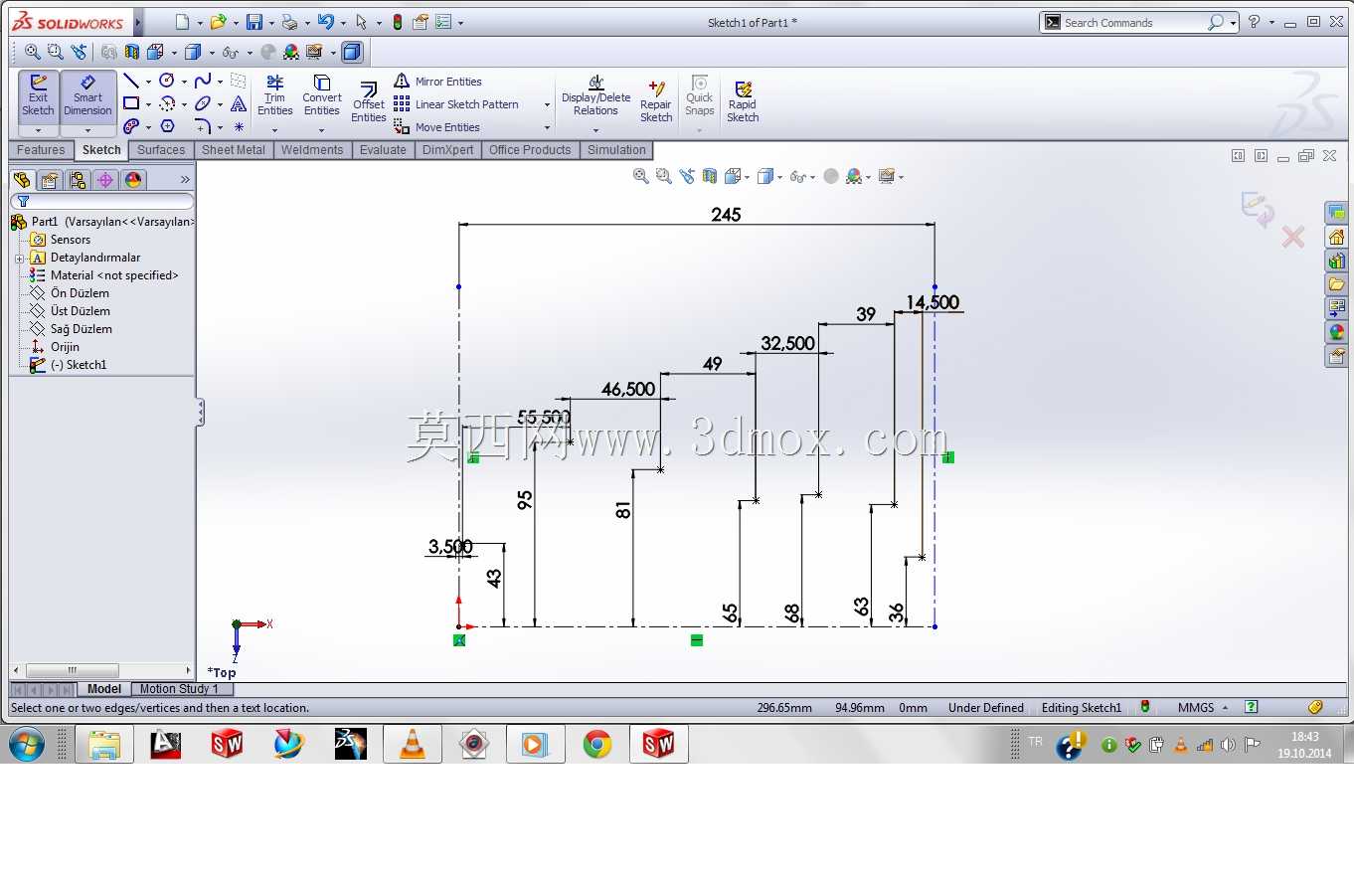This screenshot has height=877, width=1354.
Task: Expand the feature manager tabs chevron
Action: click(x=185, y=180)
